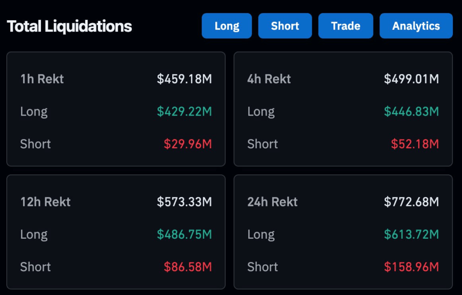The height and width of the screenshot is (295, 462).
Task: Click the 24h Rekt total $772.68M
Action: (411, 202)
